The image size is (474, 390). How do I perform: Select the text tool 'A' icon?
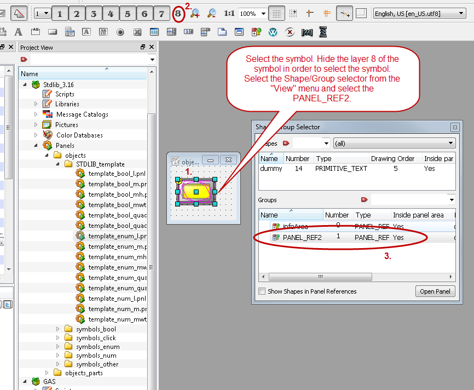(18, 32)
